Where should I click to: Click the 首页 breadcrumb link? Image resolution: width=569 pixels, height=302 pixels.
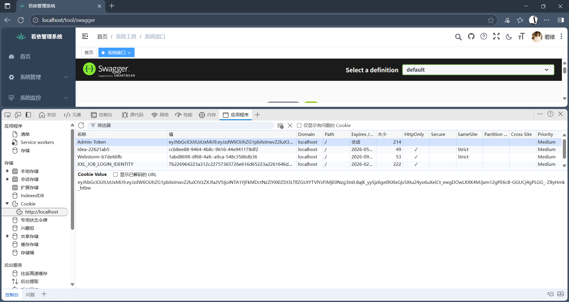[102, 36]
